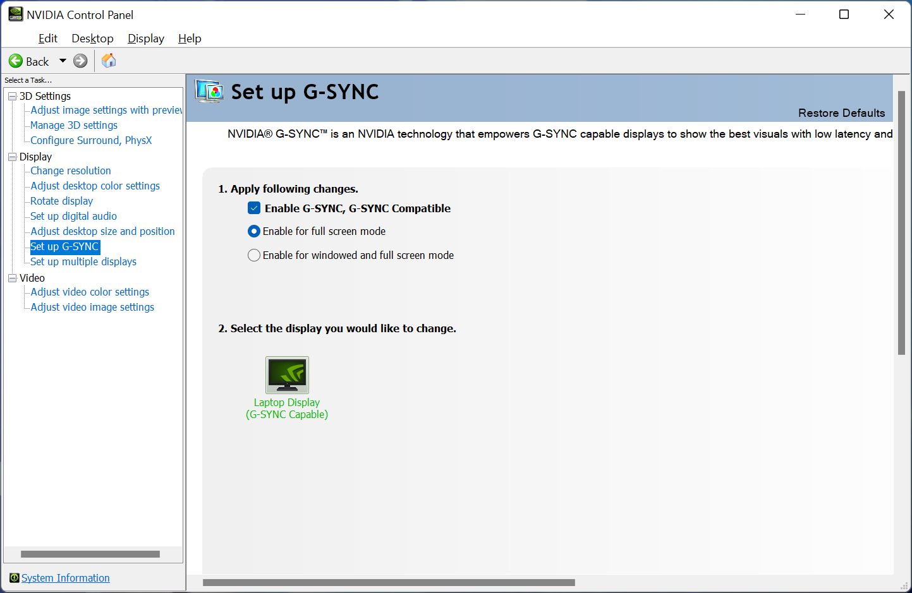Click the main panel horizontal scrollbar

389,583
